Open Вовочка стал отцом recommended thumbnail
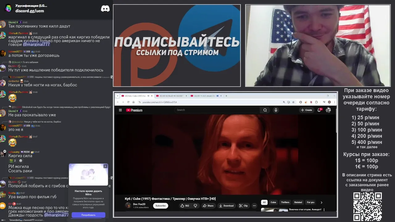This screenshot has width=395, height=222. click(274, 210)
